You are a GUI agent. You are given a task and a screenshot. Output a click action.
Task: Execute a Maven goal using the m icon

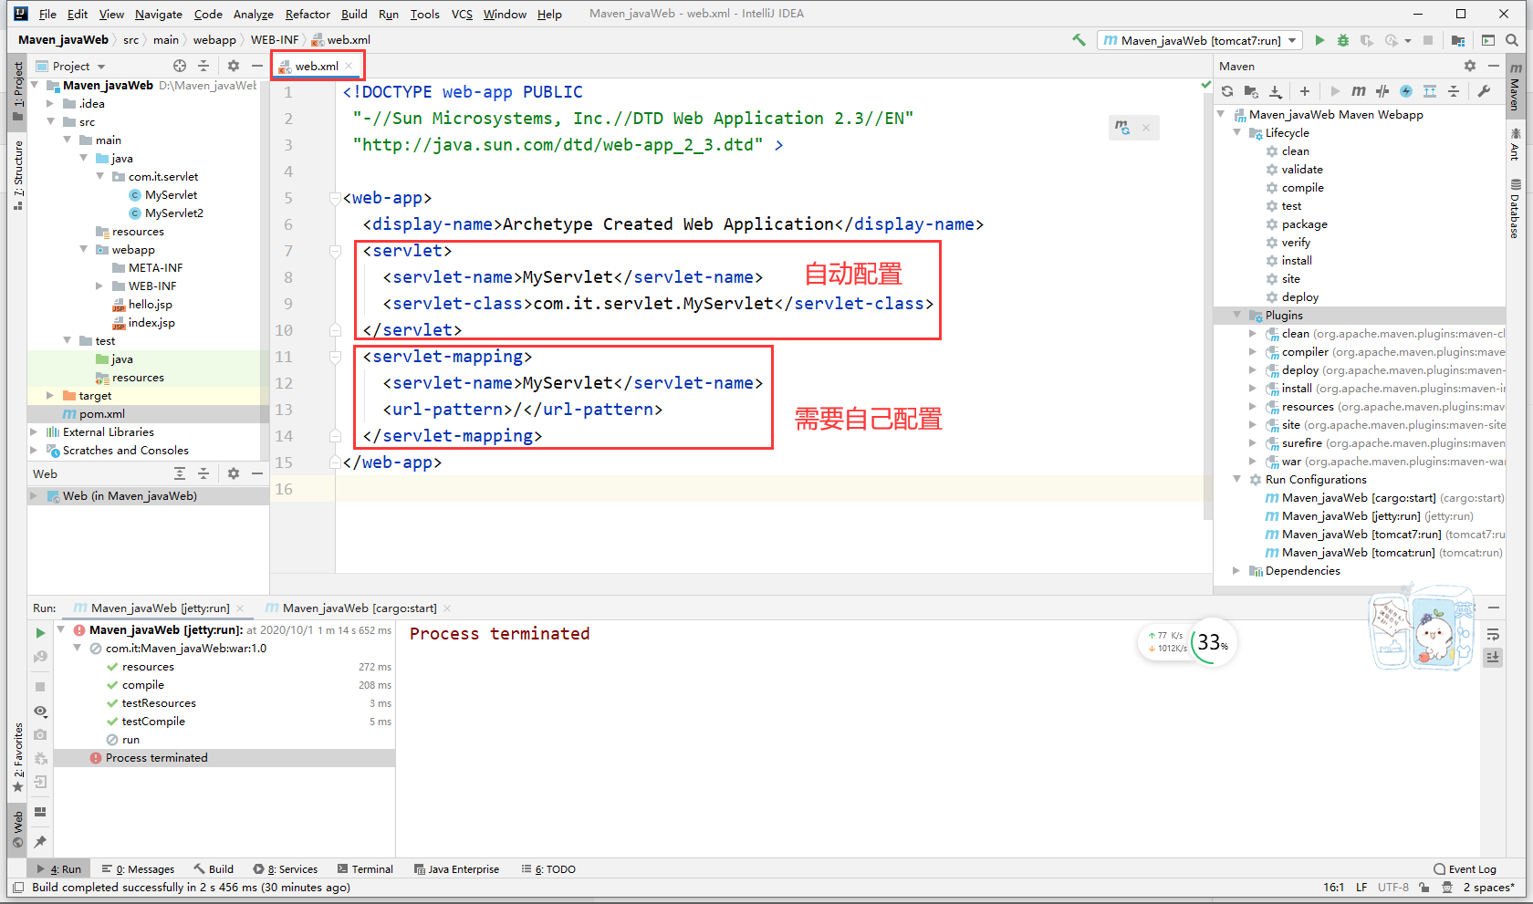1359,91
